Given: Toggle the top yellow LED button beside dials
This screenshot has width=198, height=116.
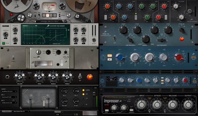Looking at the screenshot, I should (83, 90).
